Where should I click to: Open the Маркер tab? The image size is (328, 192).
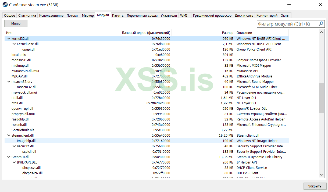click(88, 16)
